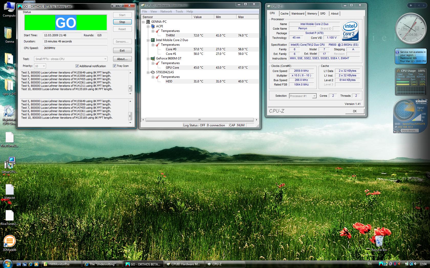Launch Internet Explorer from Quick Launch
This screenshot has height=268, width=430.
pyautogui.click(x=30, y=264)
